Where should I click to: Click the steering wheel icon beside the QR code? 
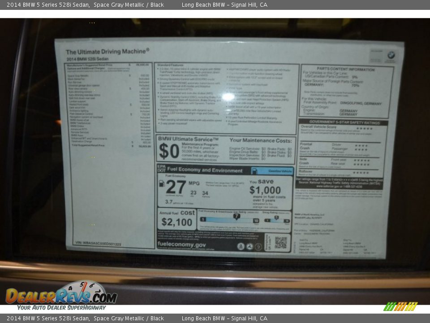point(250,247)
